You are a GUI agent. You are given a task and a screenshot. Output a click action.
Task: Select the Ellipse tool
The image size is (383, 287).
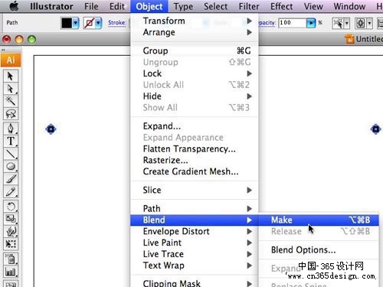pyautogui.click(x=11, y=166)
